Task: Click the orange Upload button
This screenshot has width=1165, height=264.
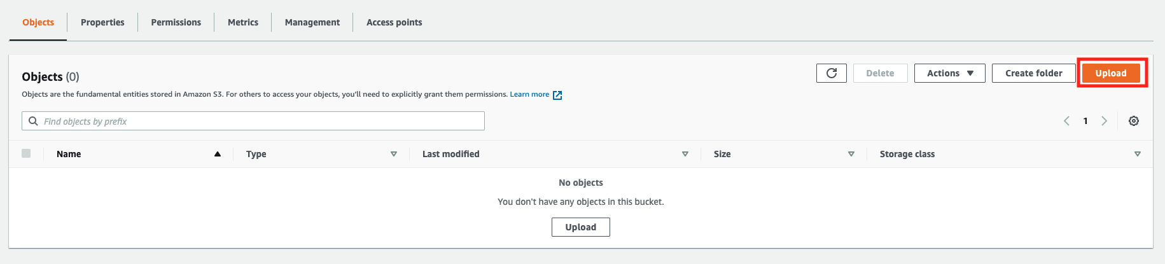Action: tap(1111, 73)
